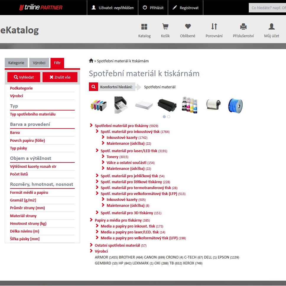Click the blue 3D filament spool thumbnail

pyautogui.click(x=235, y=105)
